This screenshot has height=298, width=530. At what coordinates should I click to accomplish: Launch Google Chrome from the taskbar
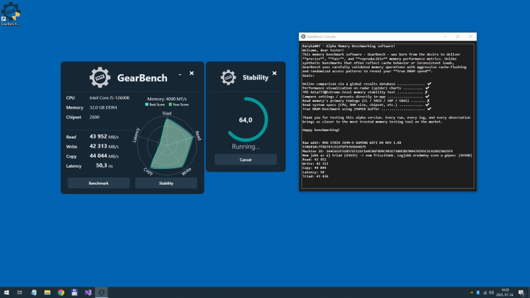(61, 292)
